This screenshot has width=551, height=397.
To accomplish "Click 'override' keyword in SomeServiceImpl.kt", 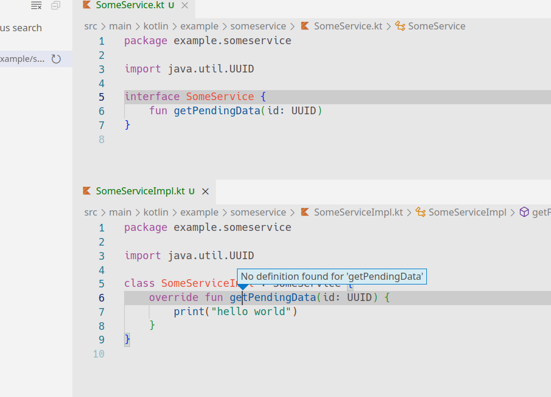I will click(173, 297).
